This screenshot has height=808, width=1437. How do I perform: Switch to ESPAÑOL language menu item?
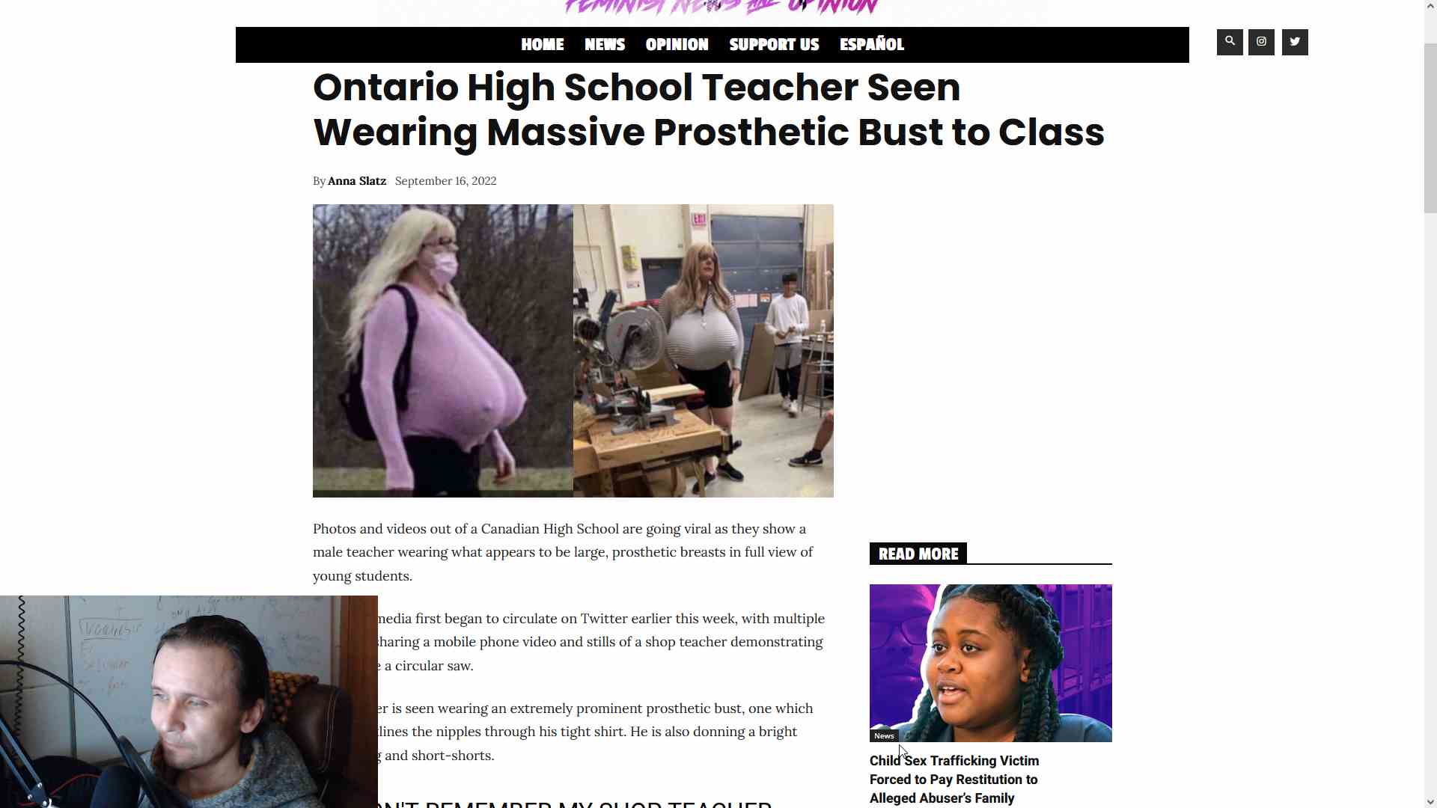pos(872,45)
